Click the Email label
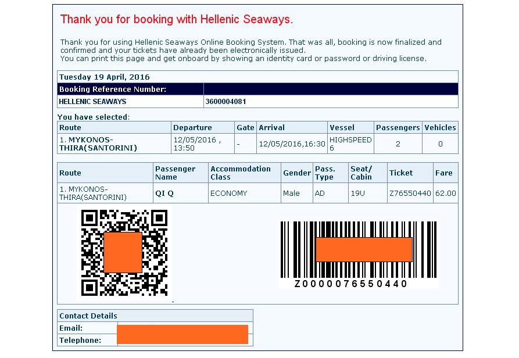The image size is (519, 358). coord(71,328)
